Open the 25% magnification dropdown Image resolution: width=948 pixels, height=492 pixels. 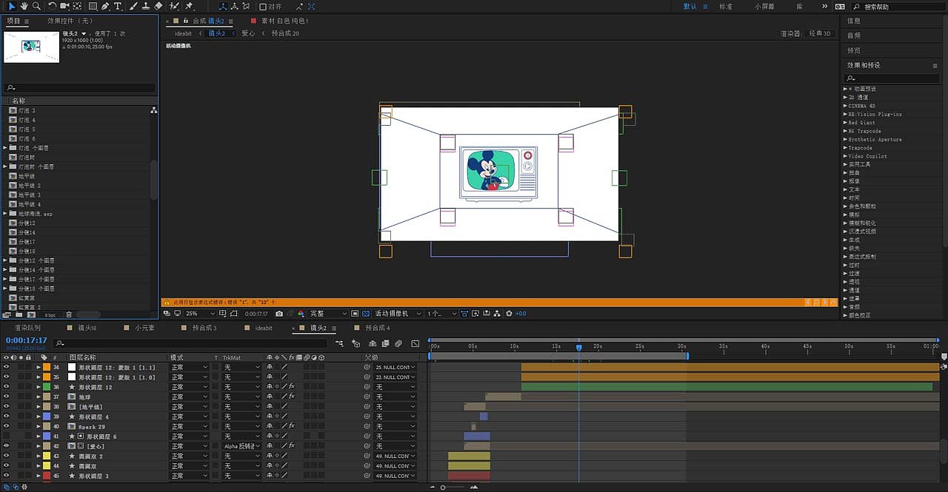pos(201,314)
